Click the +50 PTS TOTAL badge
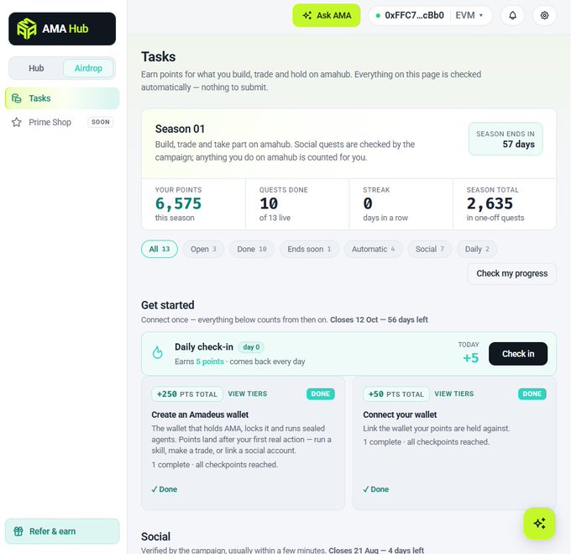Image resolution: width=571 pixels, height=554 pixels. coord(396,394)
